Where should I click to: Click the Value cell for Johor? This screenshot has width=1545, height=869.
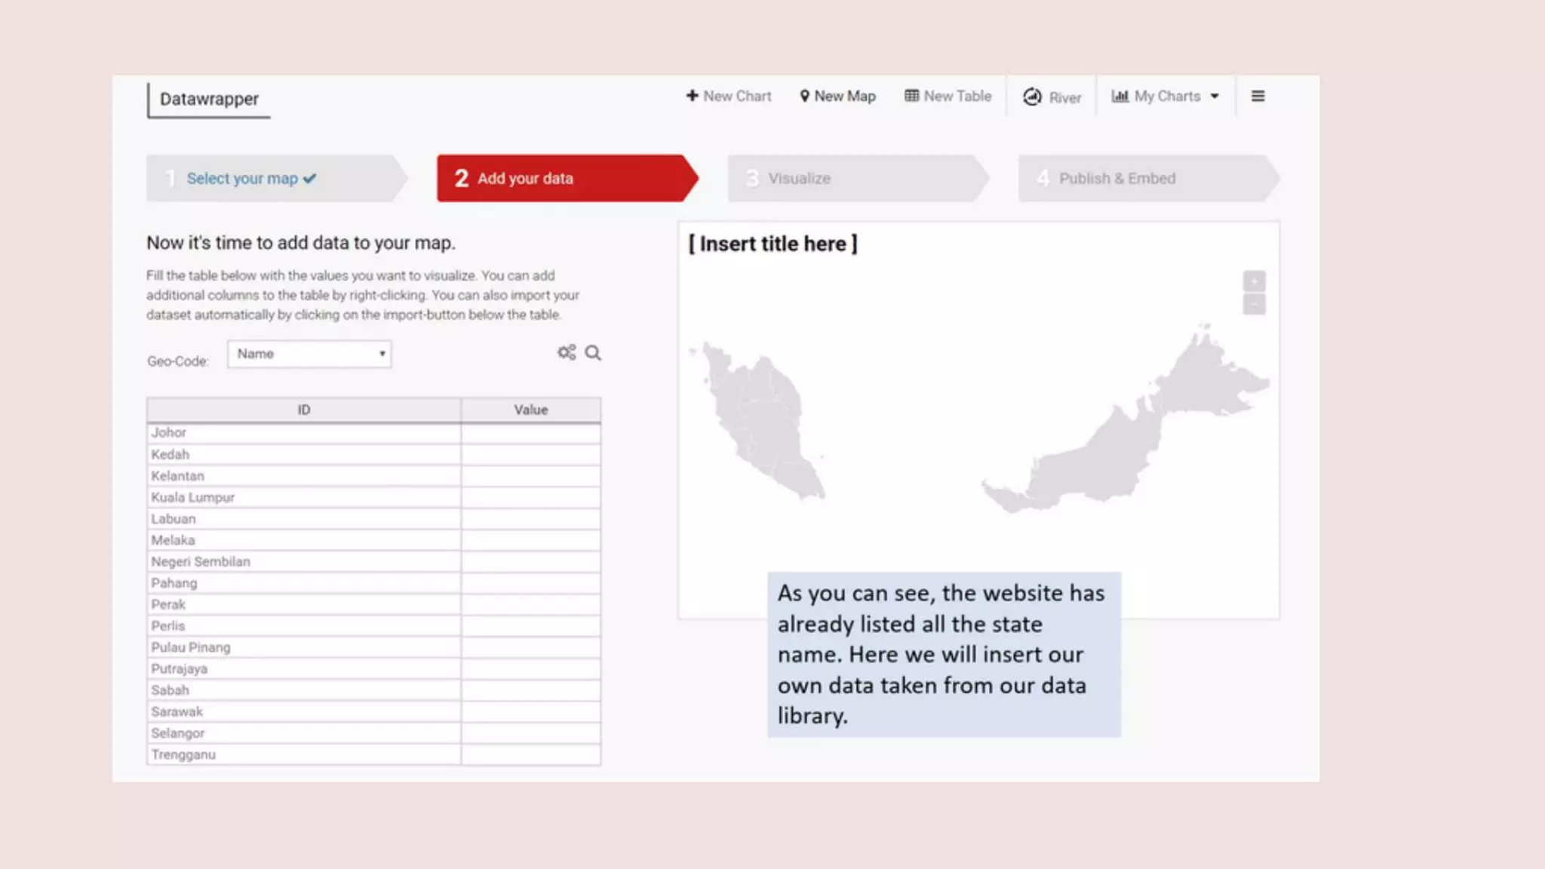[x=530, y=432]
